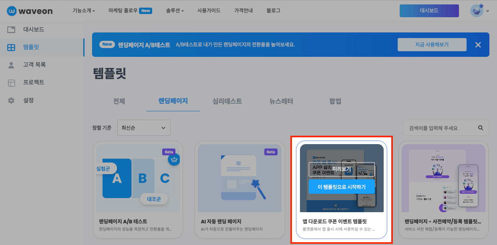
Task: Select the 템플릿 grid icon in sidebar
Action: click(11, 47)
